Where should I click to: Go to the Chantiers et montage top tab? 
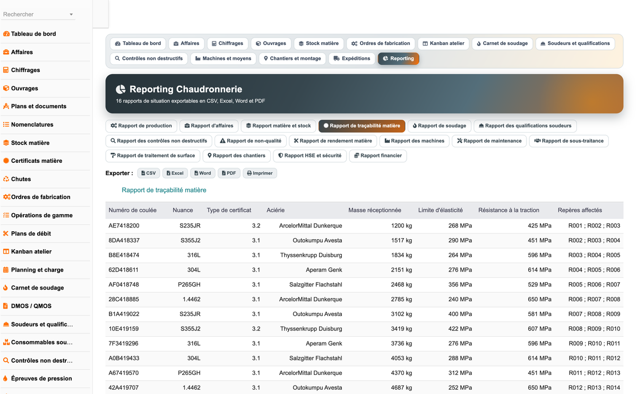point(292,58)
